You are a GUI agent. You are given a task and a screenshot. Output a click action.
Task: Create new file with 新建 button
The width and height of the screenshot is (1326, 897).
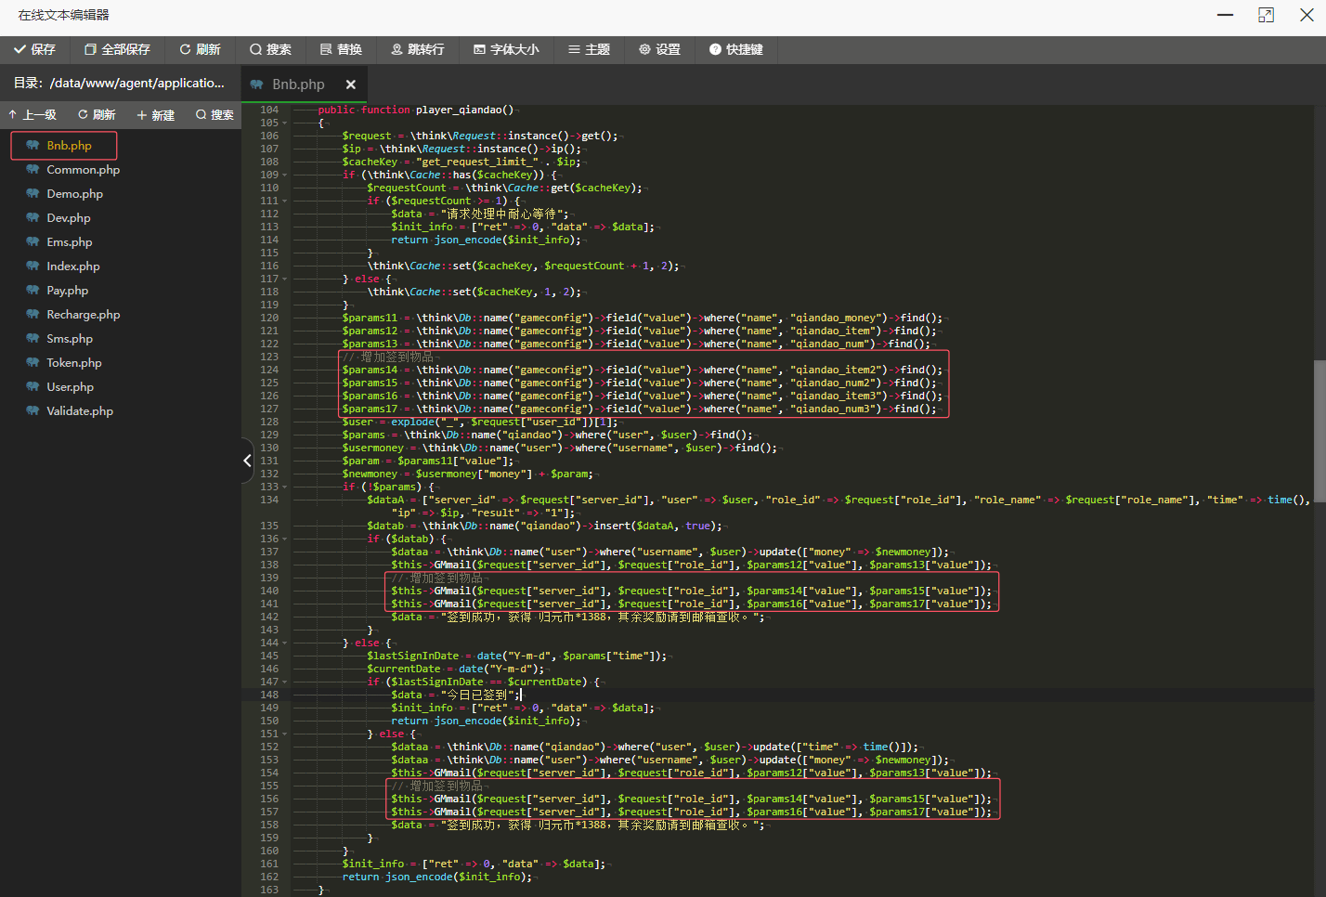coord(156,115)
